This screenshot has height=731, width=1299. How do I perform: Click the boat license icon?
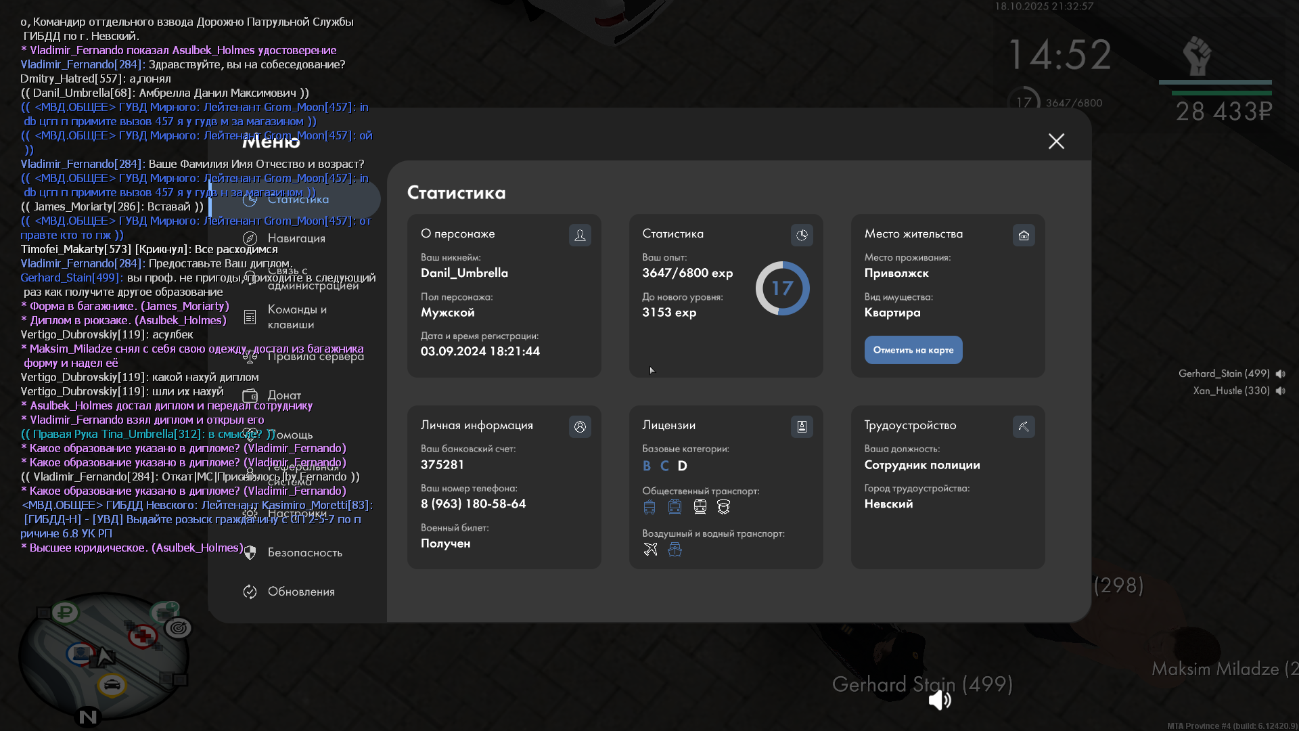pyautogui.click(x=675, y=549)
